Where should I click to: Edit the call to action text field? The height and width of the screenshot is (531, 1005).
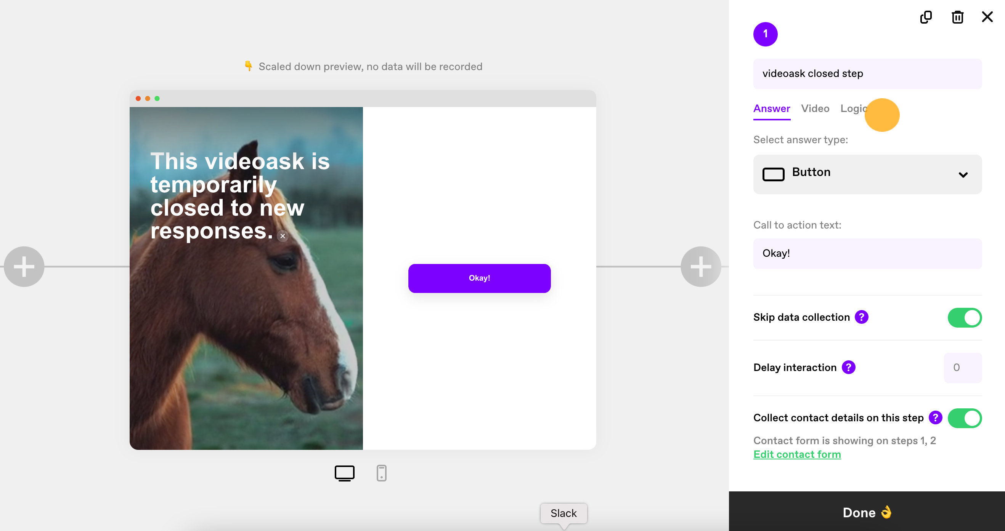[x=867, y=253]
